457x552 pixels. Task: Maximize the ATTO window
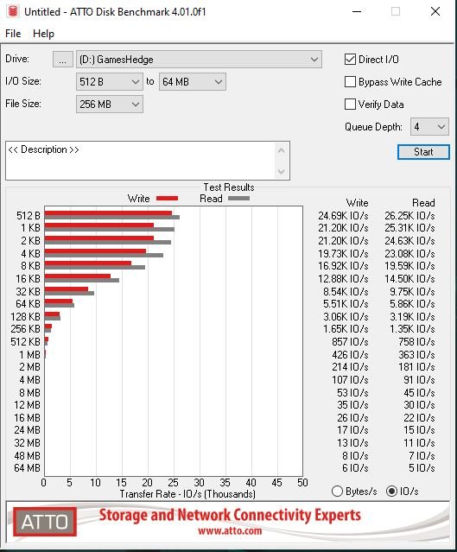396,11
